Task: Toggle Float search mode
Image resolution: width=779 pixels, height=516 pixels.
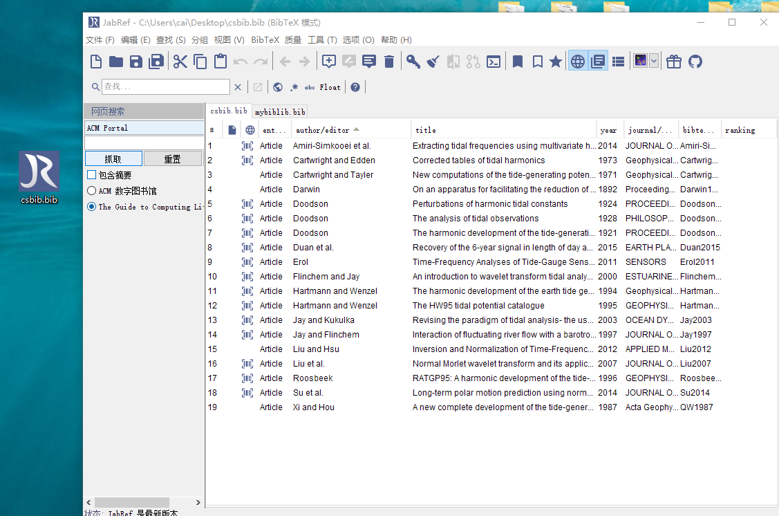Action: [330, 87]
